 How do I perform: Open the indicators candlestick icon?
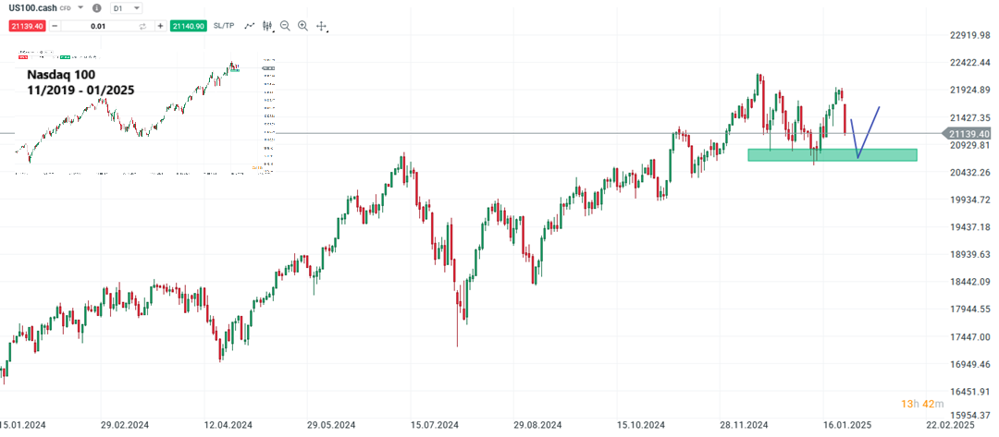tap(267, 26)
